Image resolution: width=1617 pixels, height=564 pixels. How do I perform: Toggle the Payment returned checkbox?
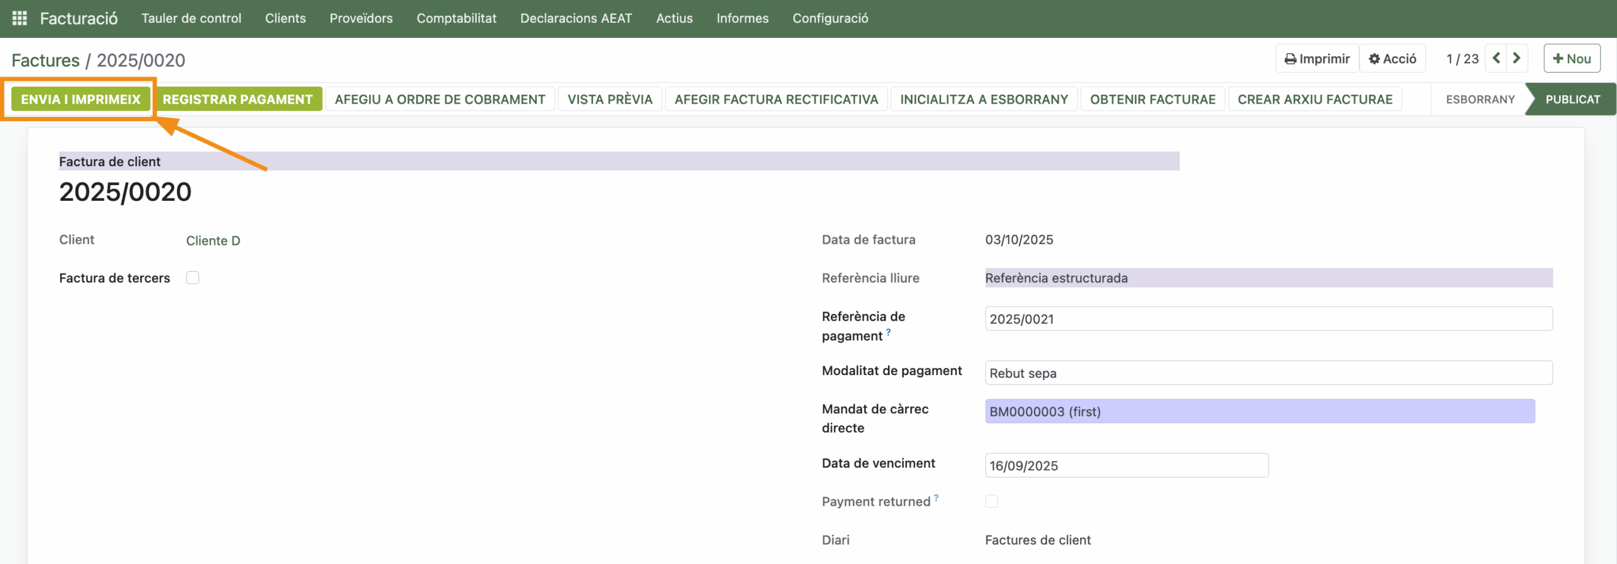(992, 501)
